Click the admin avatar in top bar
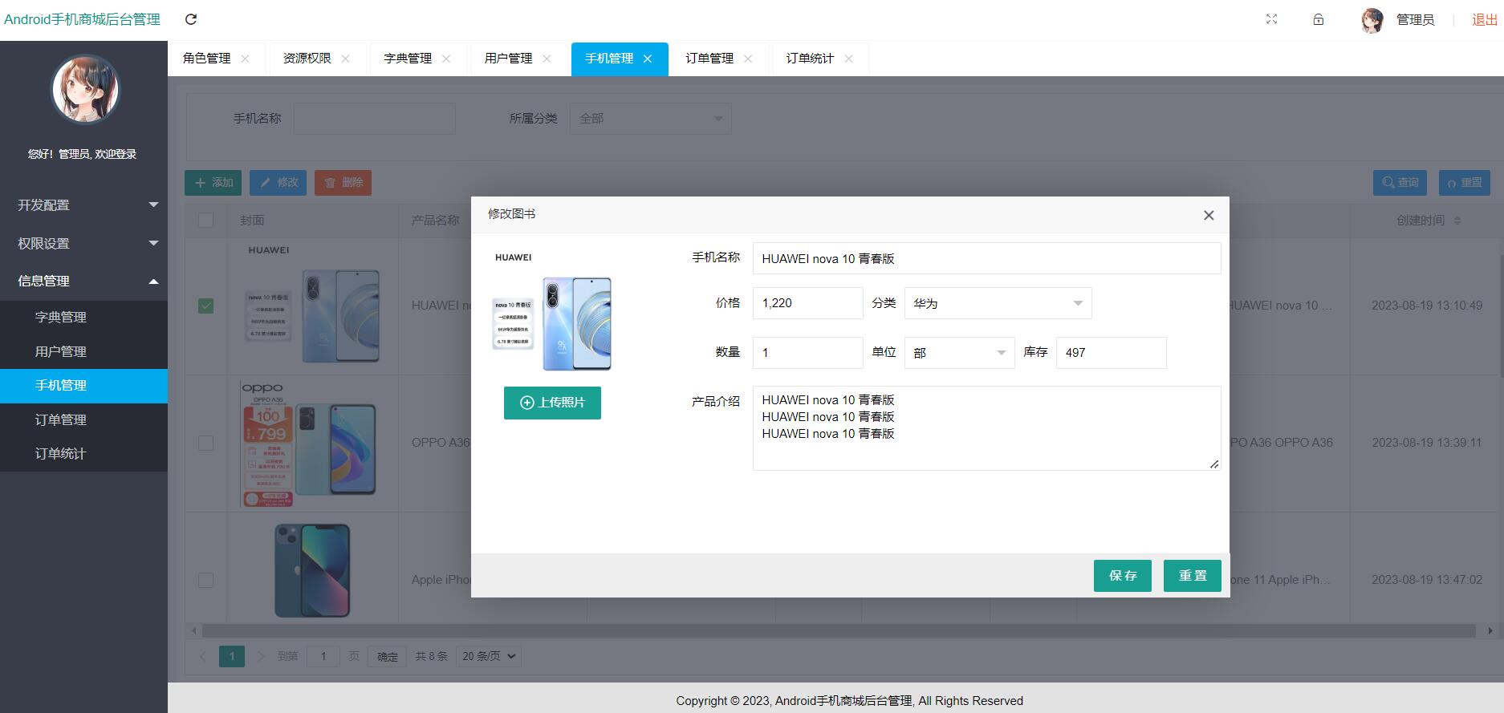The height and width of the screenshot is (713, 1504). click(1372, 20)
